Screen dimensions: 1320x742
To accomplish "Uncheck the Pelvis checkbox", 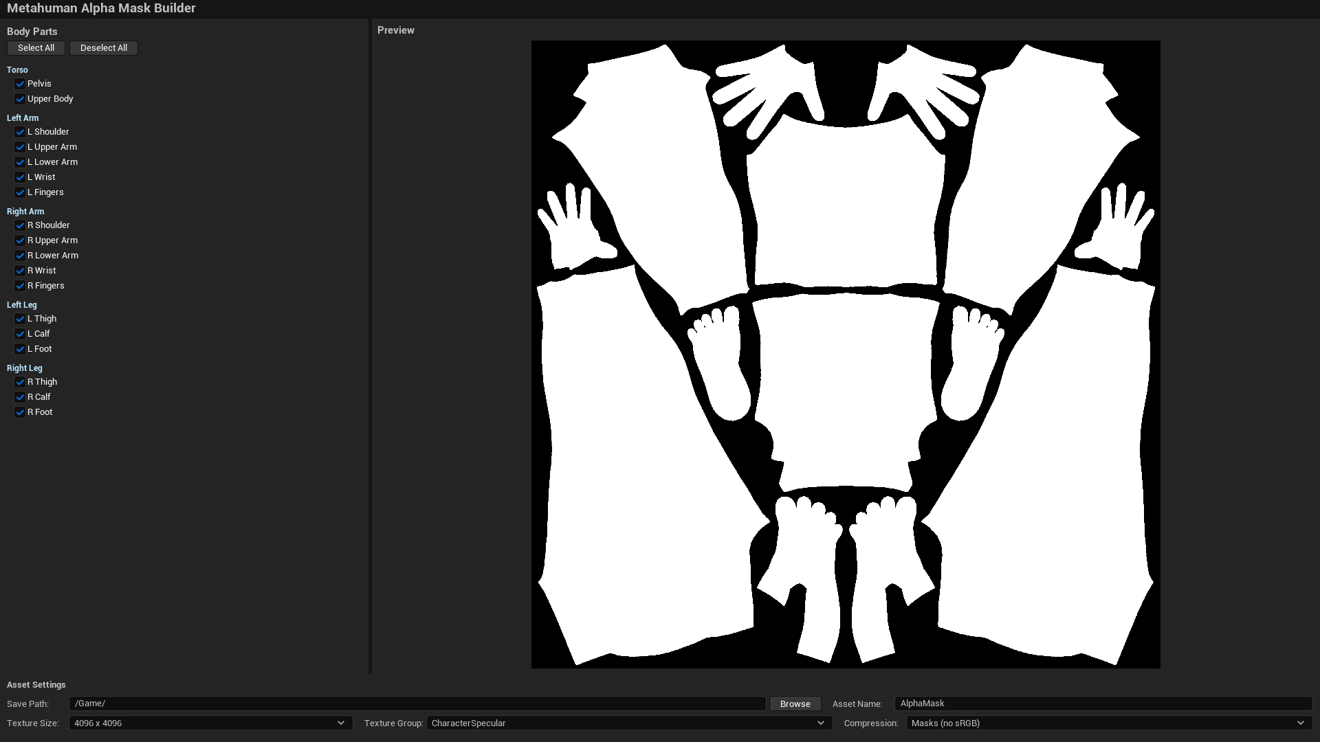I will (x=20, y=84).
